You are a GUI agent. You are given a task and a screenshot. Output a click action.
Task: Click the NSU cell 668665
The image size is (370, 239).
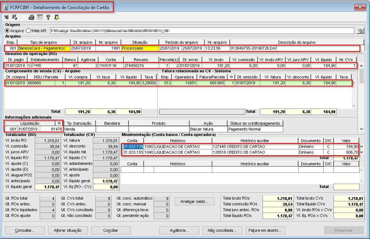[41, 83]
